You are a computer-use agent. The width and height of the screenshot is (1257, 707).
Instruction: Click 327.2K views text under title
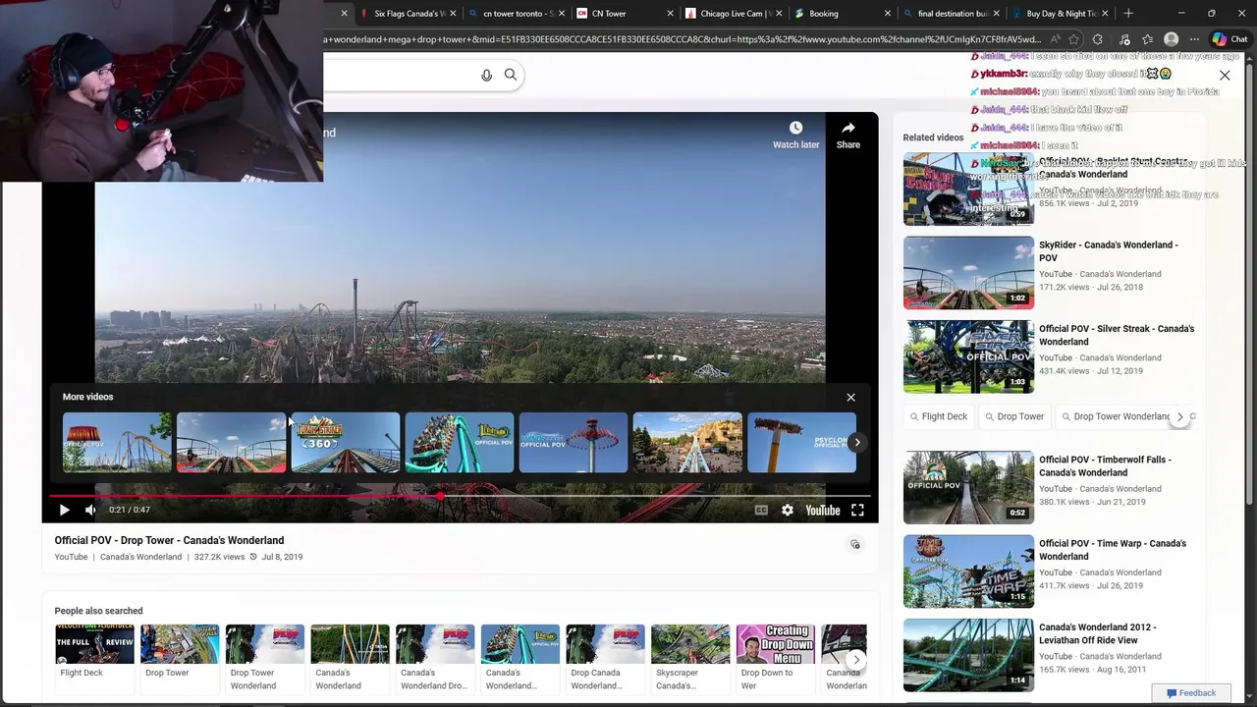(219, 557)
